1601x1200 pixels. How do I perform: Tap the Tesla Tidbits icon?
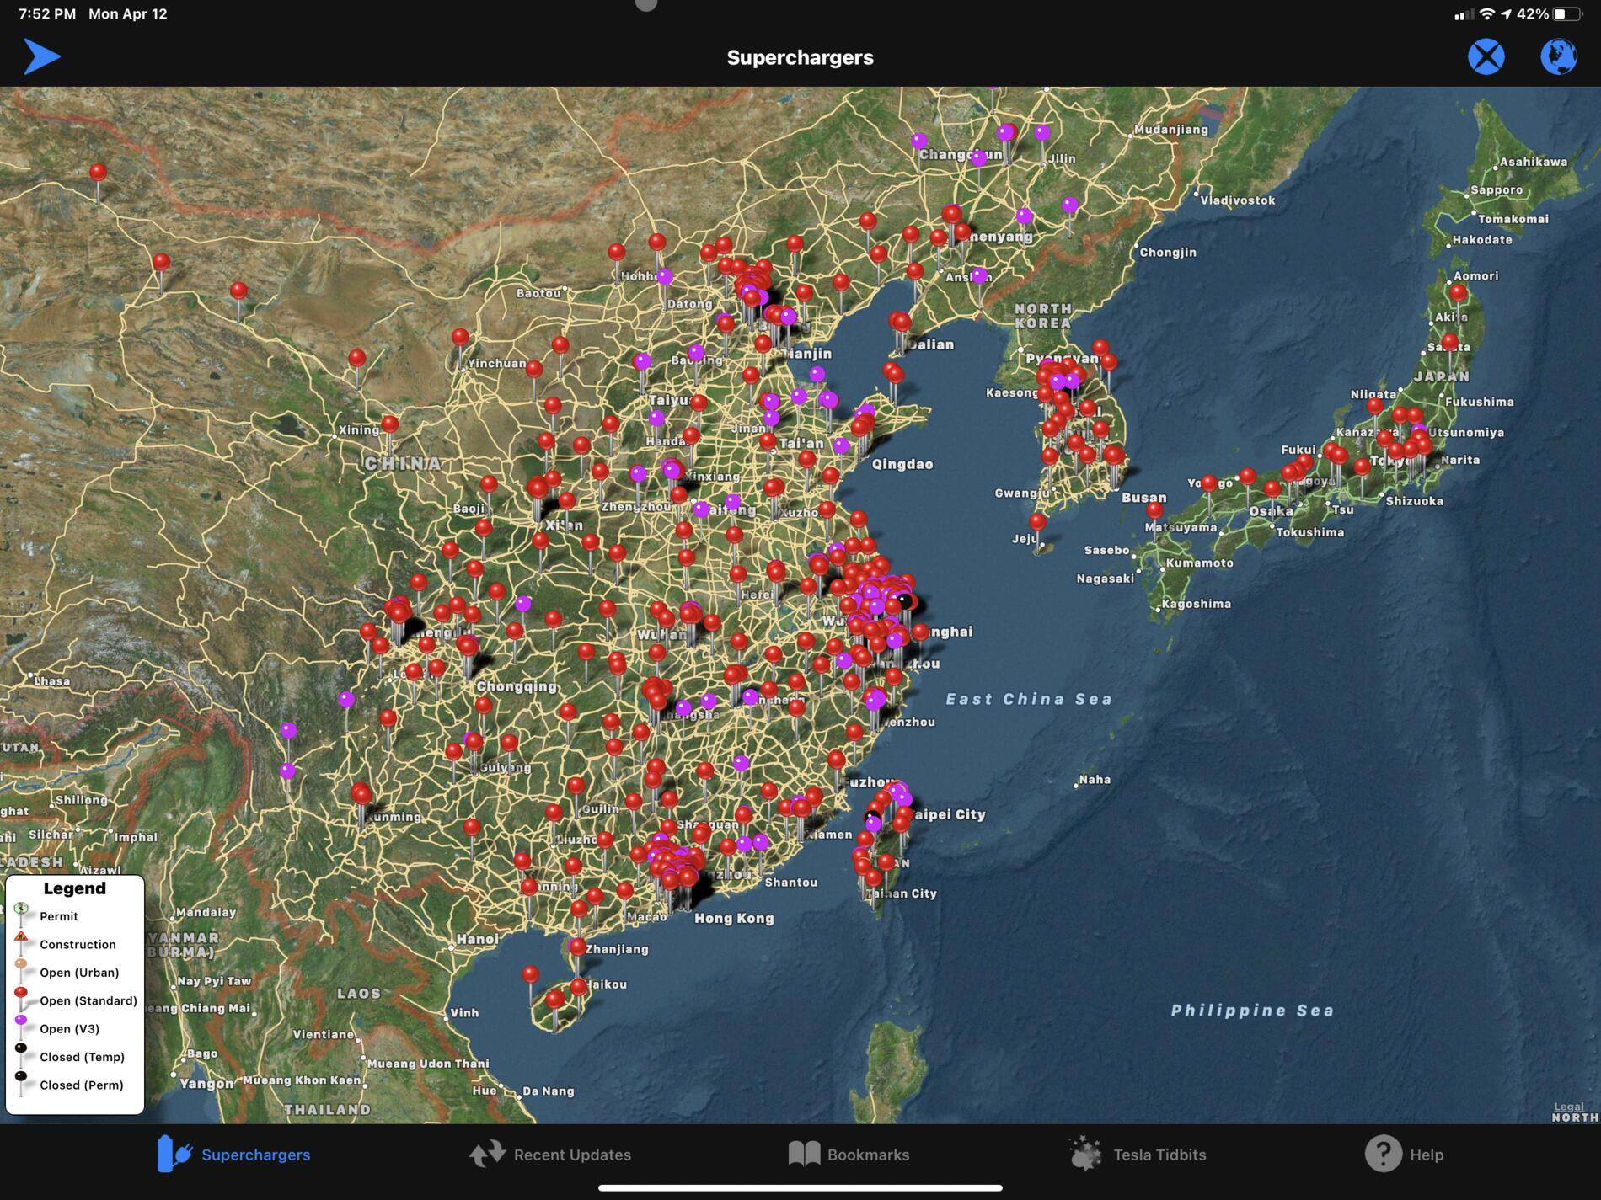(x=1085, y=1154)
